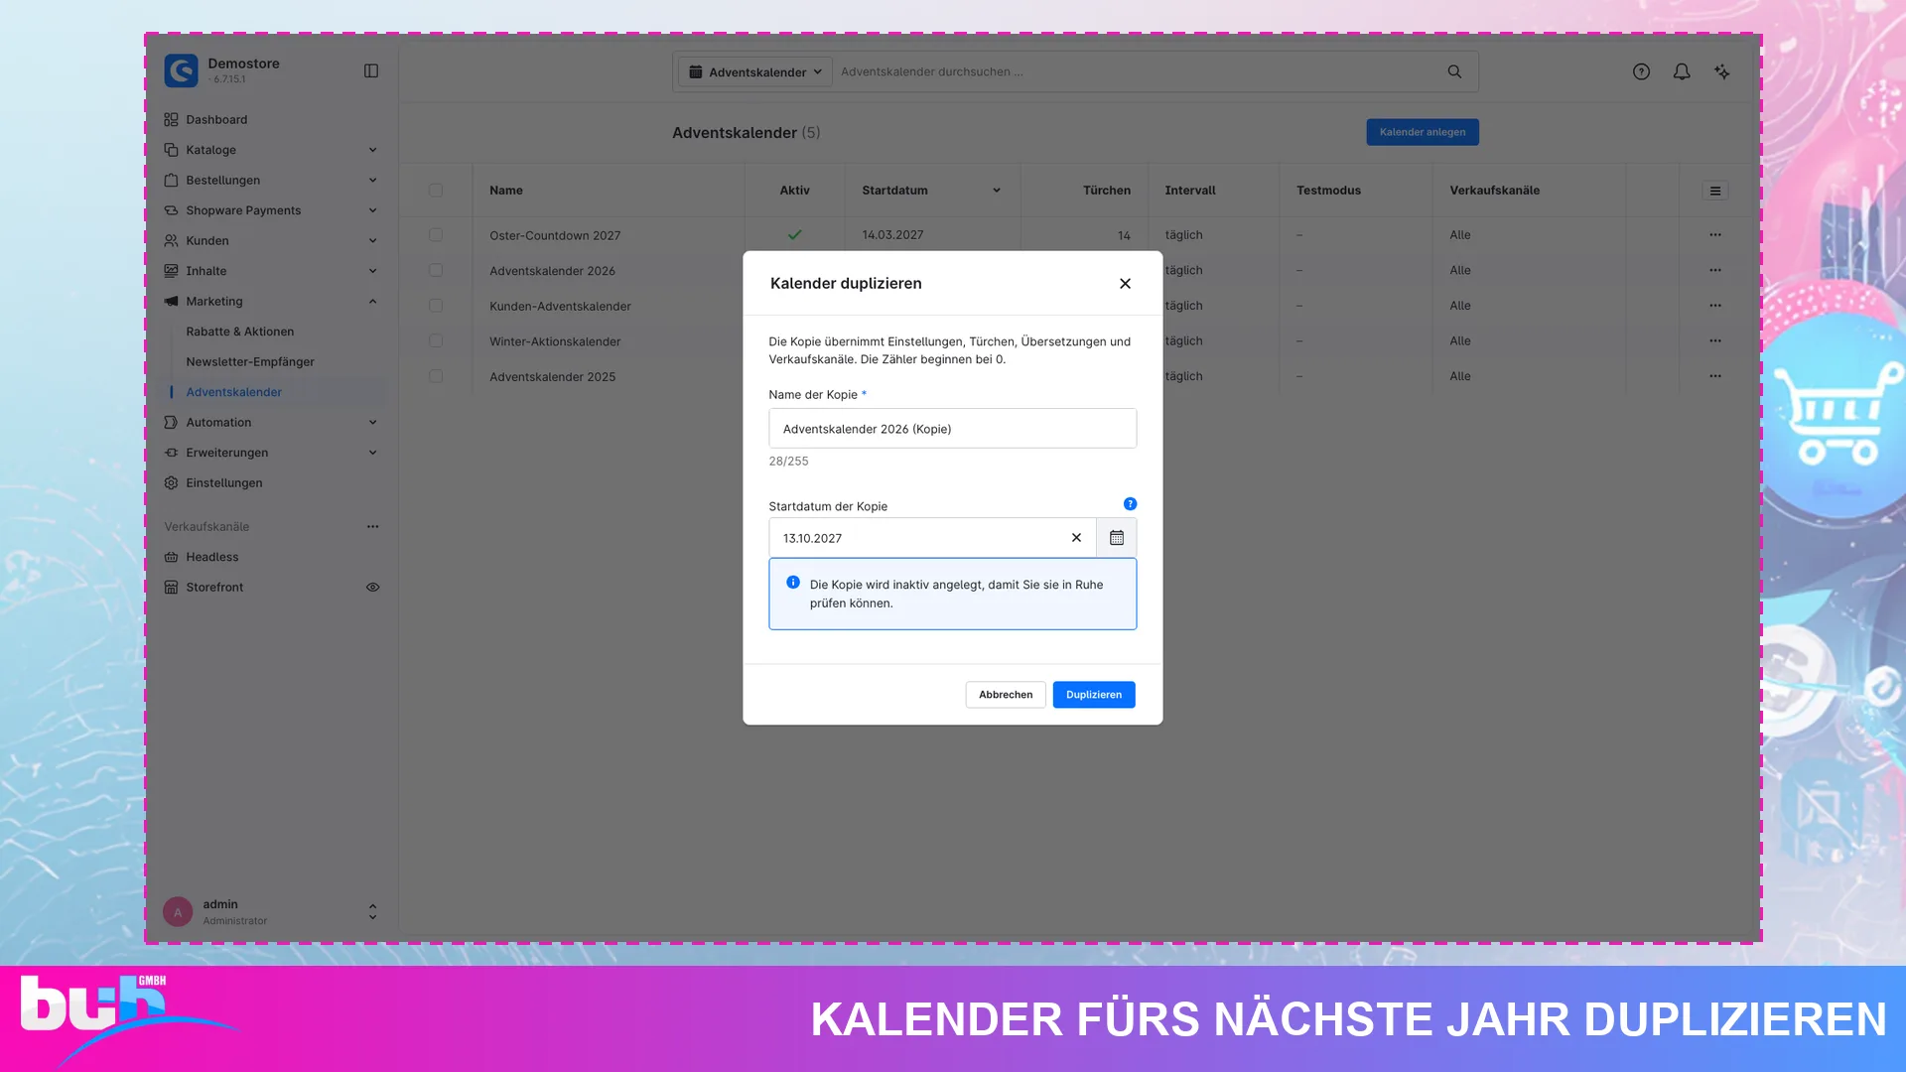
Task: Check the Adventskalender 2026 row checkbox
Action: (436, 270)
